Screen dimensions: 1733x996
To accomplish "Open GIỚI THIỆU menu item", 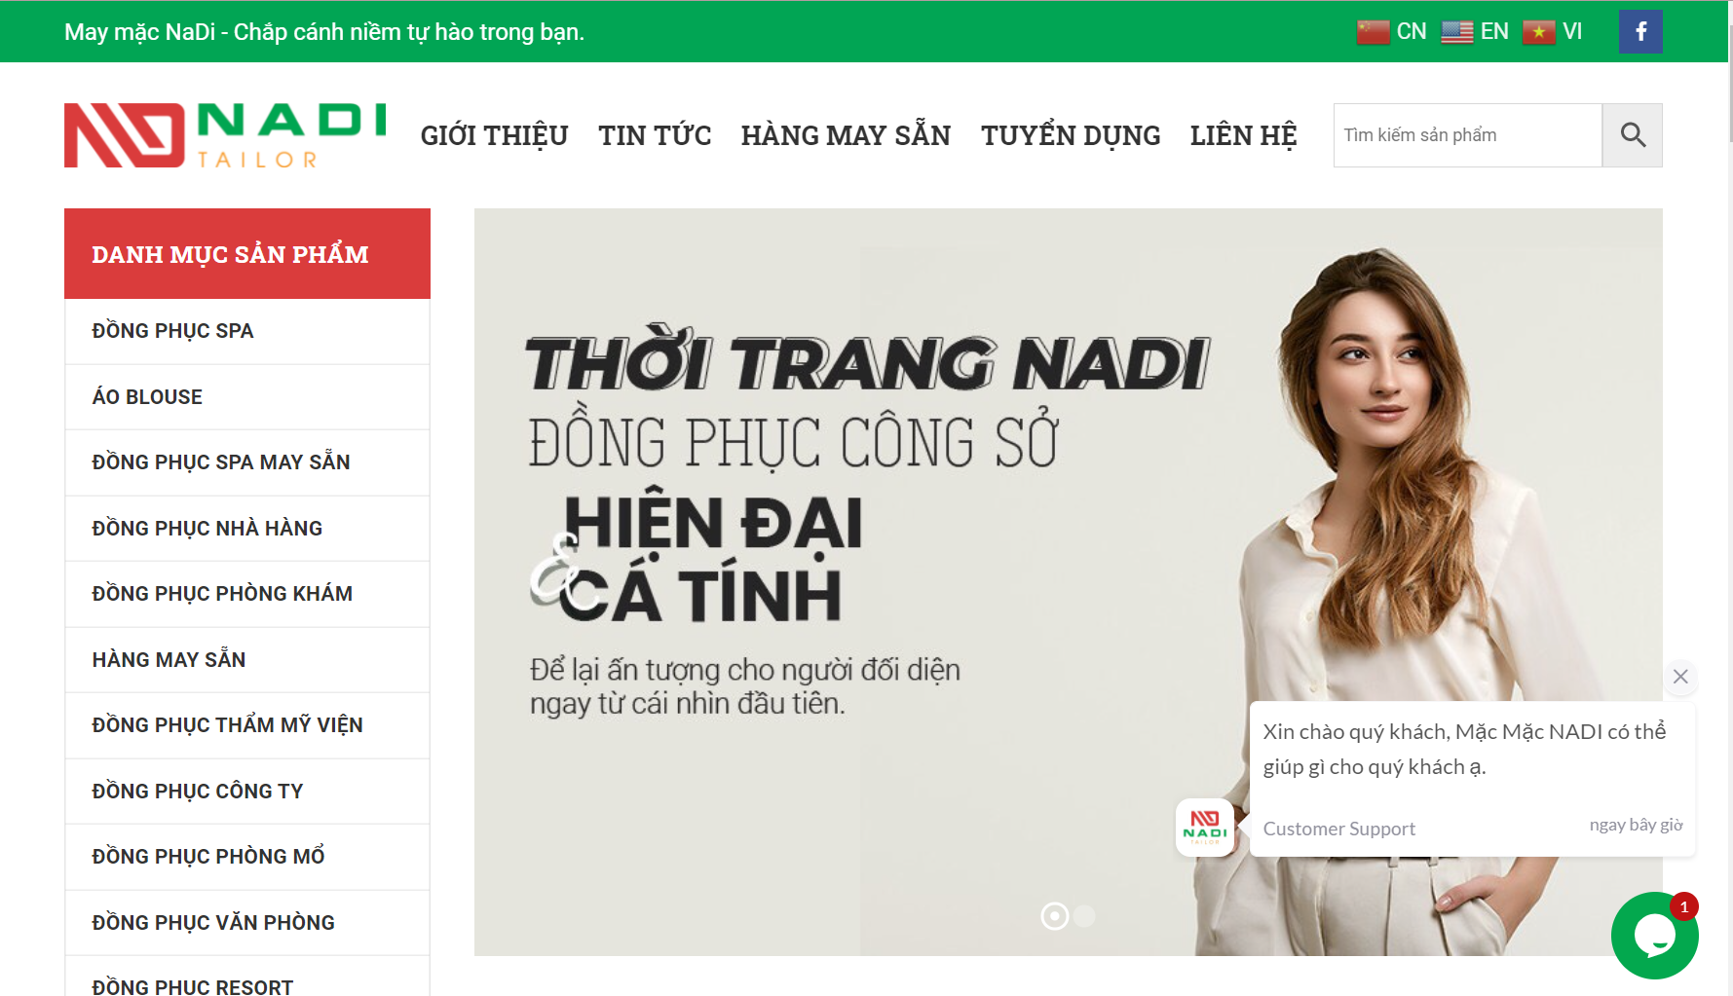I will click(494, 135).
